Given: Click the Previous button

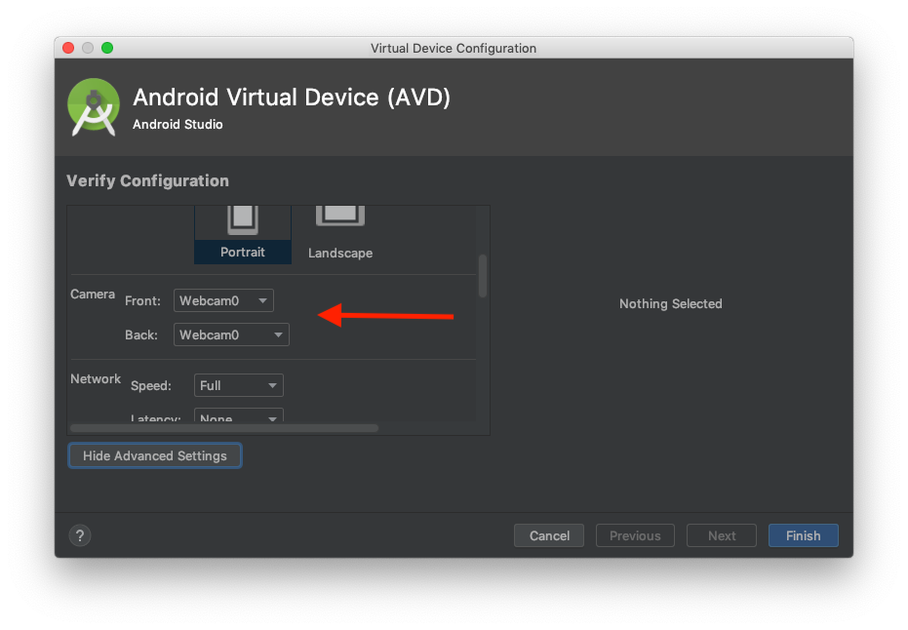Looking at the screenshot, I should tap(635, 535).
